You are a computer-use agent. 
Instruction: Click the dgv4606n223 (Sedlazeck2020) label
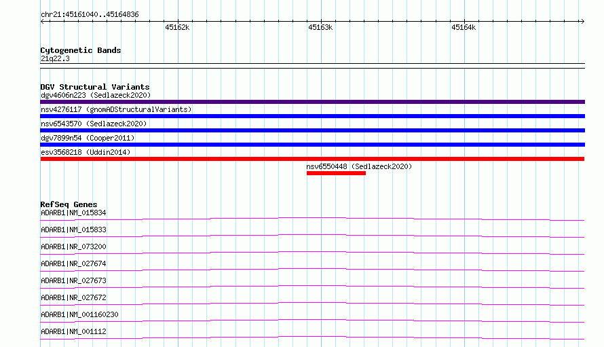(x=96, y=95)
